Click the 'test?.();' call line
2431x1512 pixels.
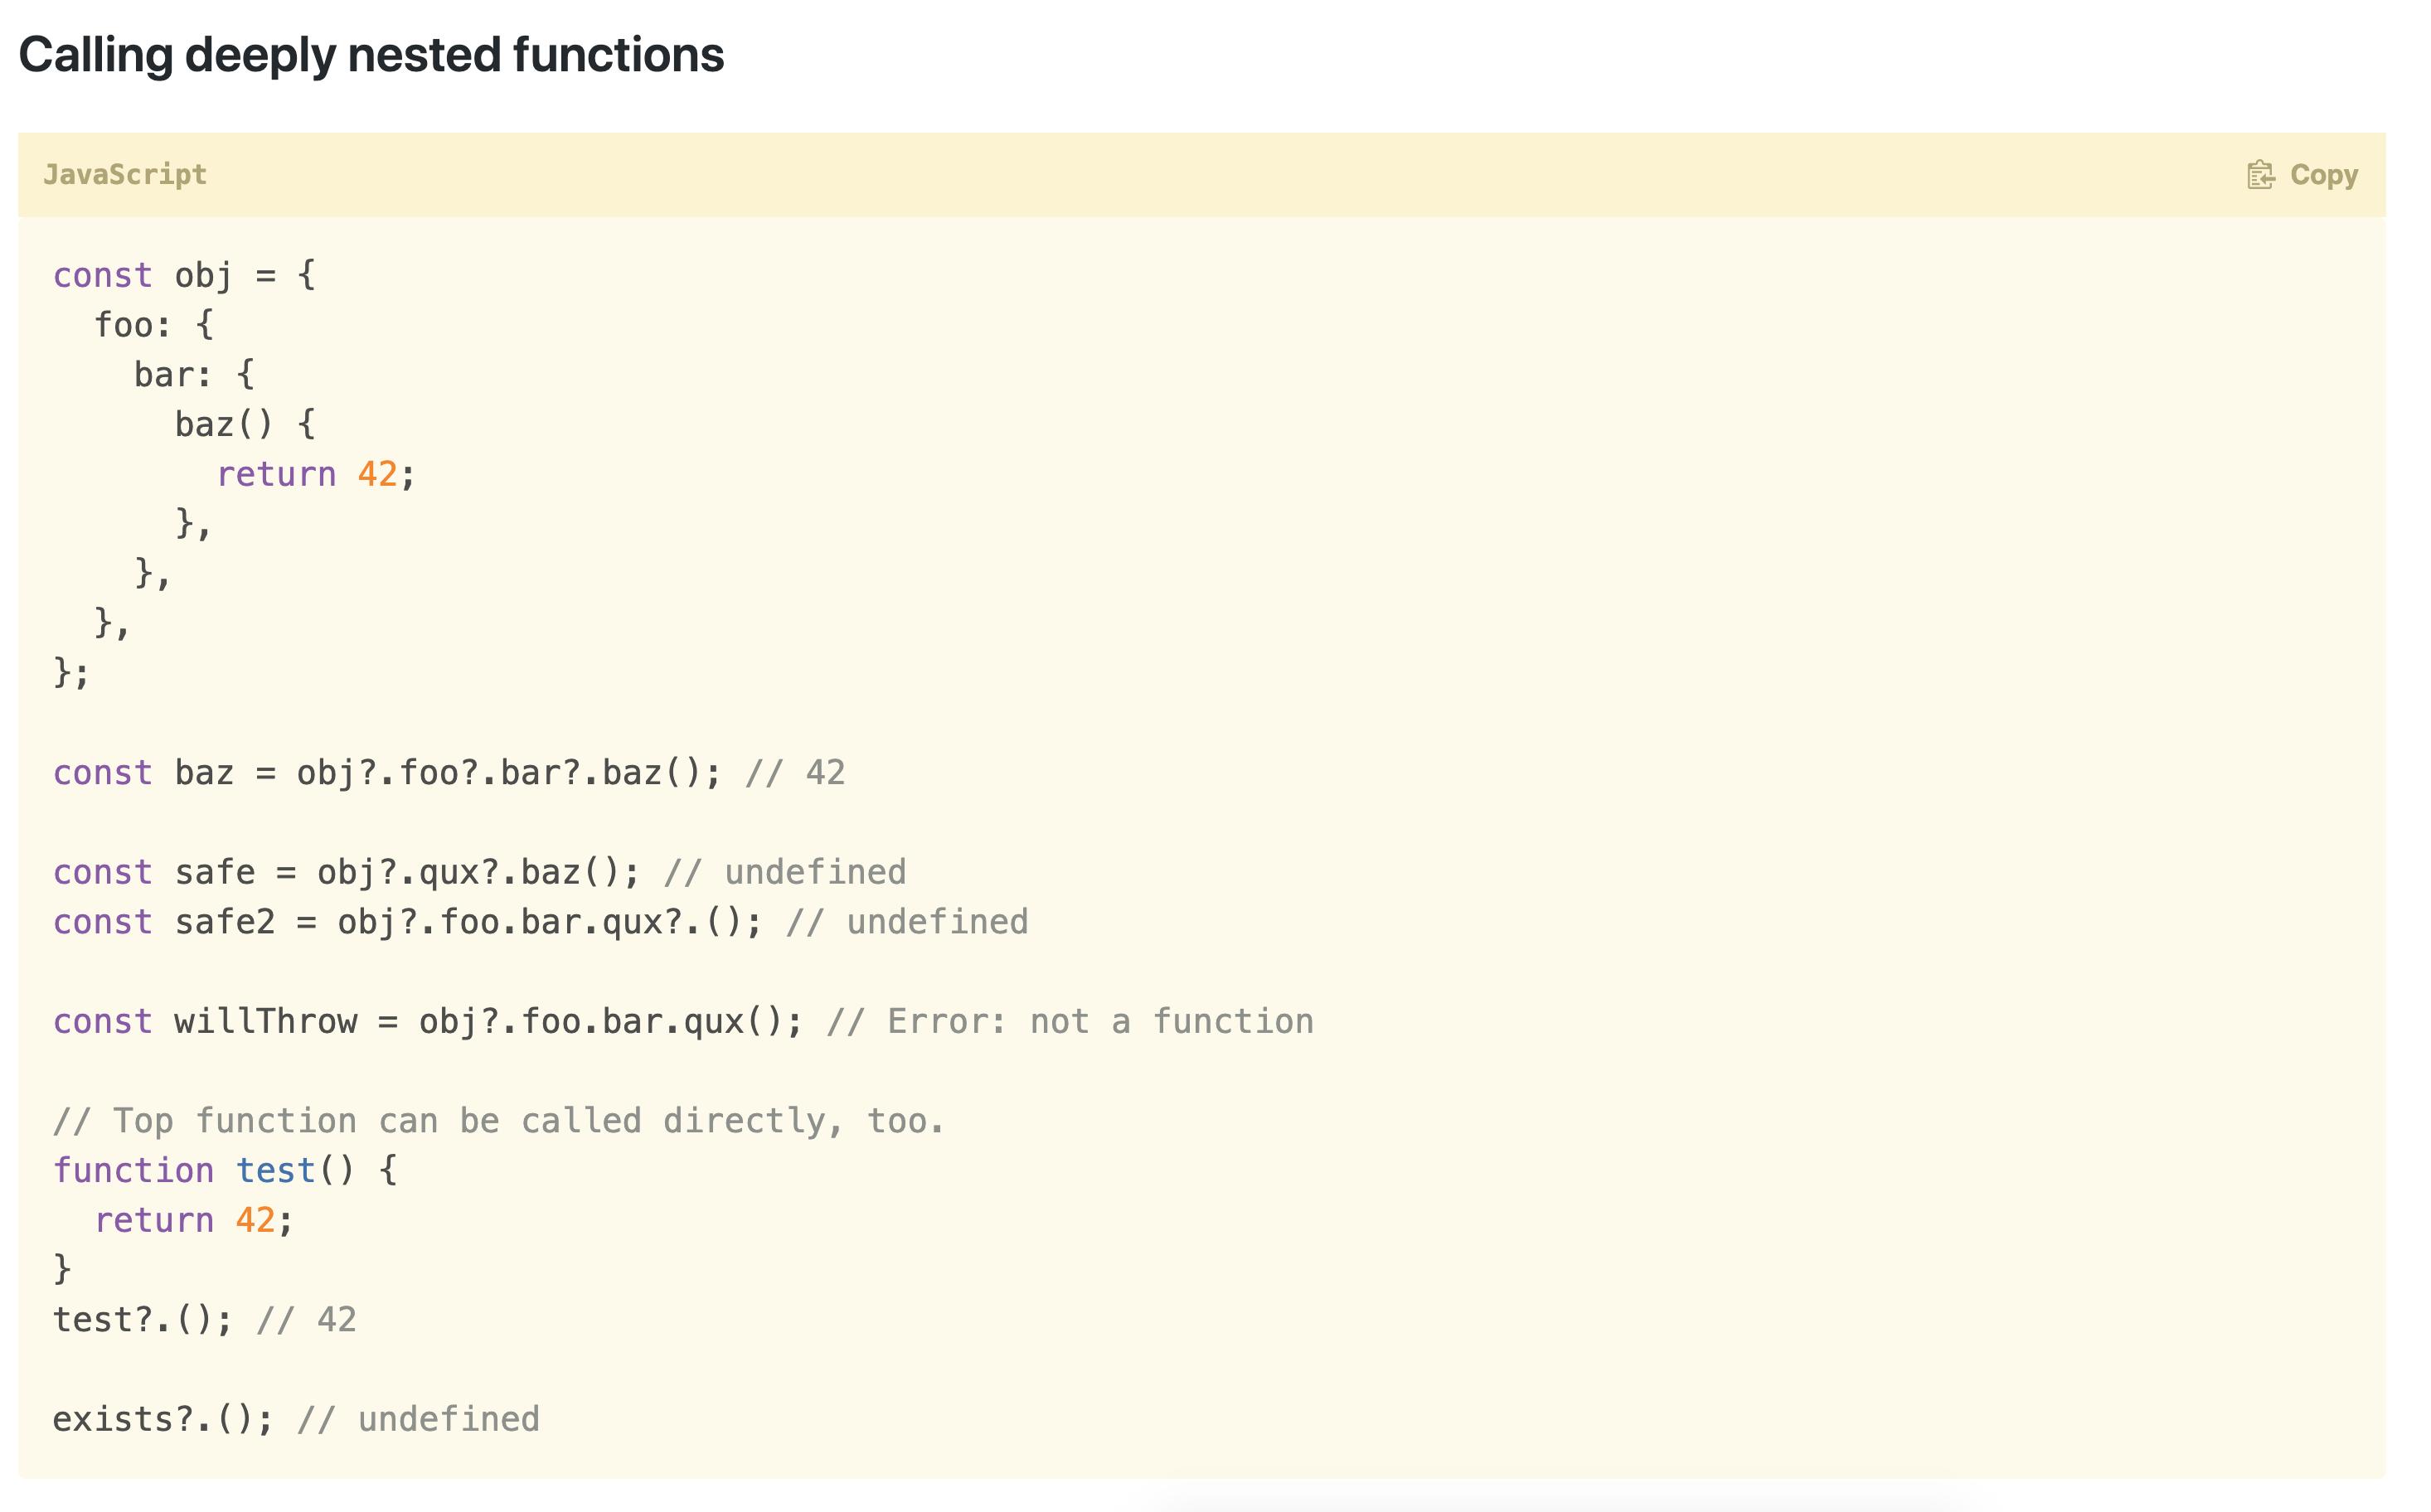pyautogui.click(x=143, y=1320)
